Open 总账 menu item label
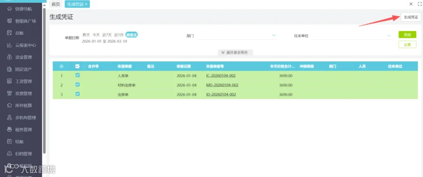The height and width of the screenshot is (177, 423). (x=19, y=33)
